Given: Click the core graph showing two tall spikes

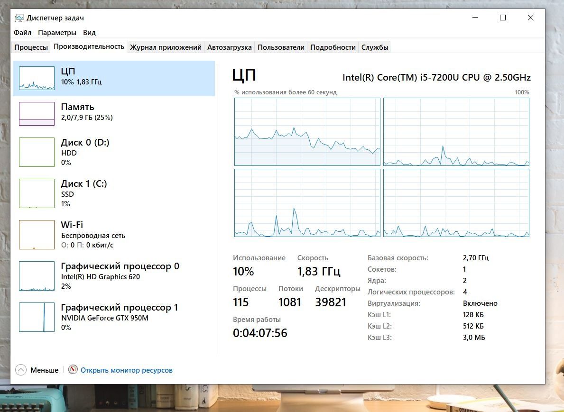Looking at the screenshot, I should pyautogui.click(x=307, y=203).
